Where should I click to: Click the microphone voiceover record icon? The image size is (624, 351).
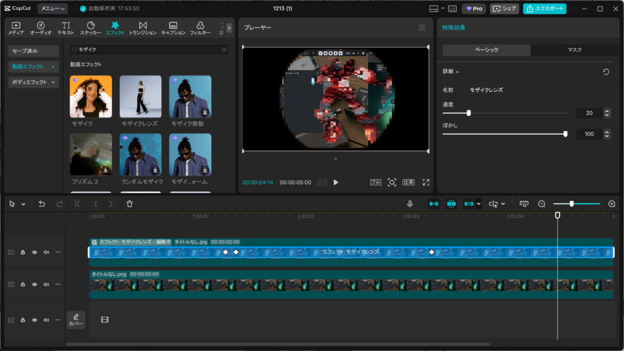coord(410,204)
